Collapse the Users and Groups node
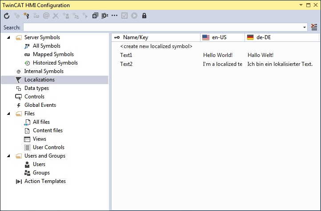Viewport: 321px width, 211px height. click(x=8, y=156)
